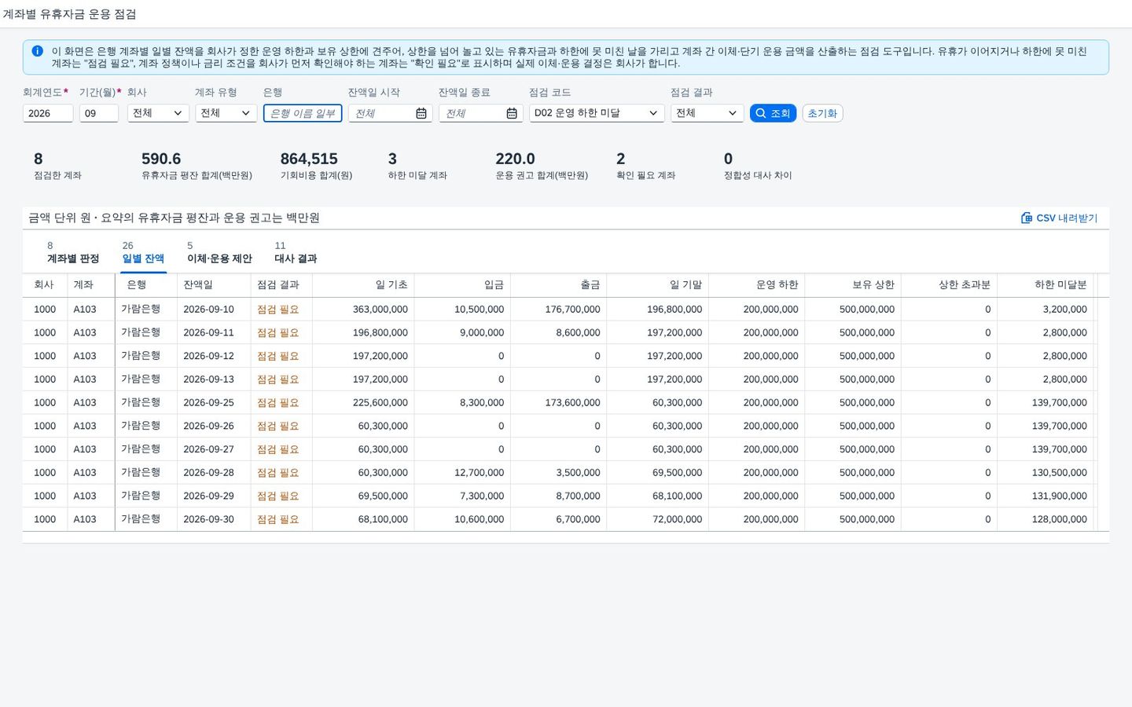Click the CSV 내려받기 link
Screen dimensions: 1132x707
(x=1059, y=218)
